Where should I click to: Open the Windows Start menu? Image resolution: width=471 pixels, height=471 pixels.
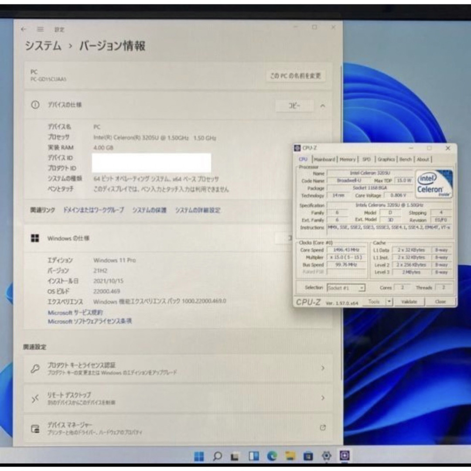[199, 456]
